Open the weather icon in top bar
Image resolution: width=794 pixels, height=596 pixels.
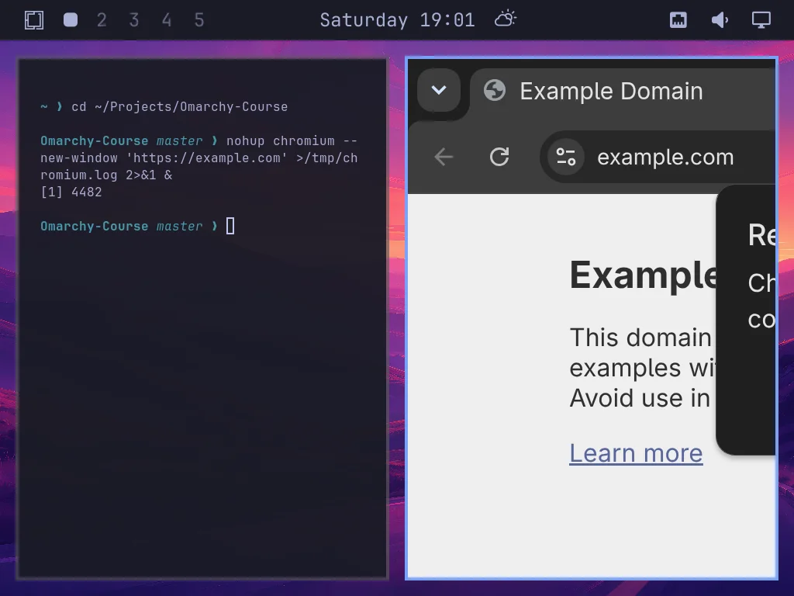506,19
